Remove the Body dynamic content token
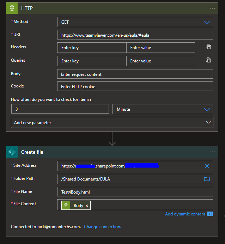 point(87,206)
